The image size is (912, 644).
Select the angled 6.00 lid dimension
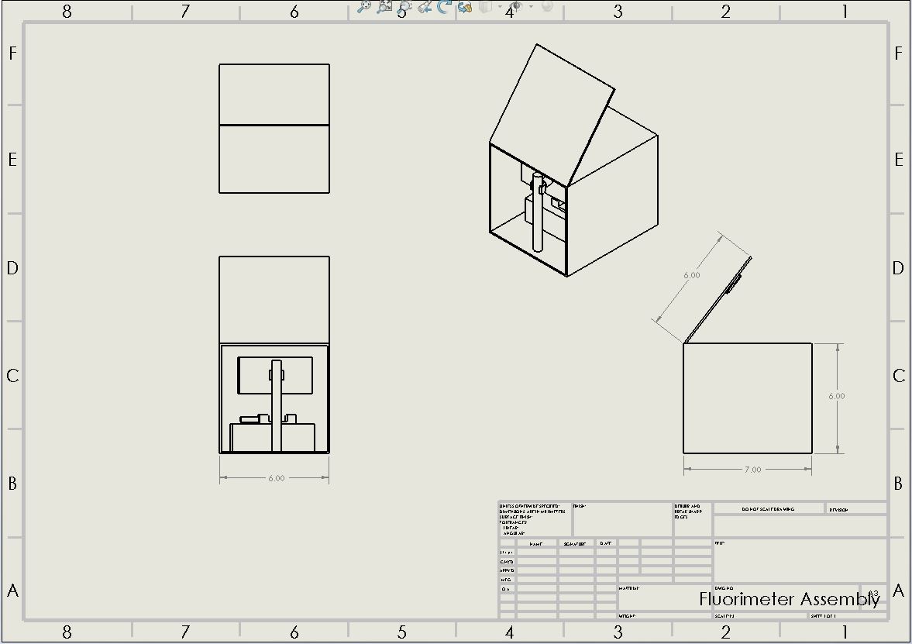(x=691, y=275)
